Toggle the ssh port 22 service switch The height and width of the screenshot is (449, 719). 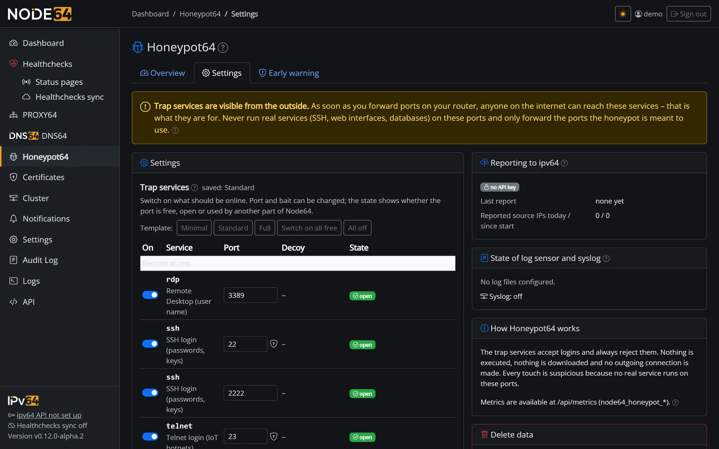click(x=150, y=344)
